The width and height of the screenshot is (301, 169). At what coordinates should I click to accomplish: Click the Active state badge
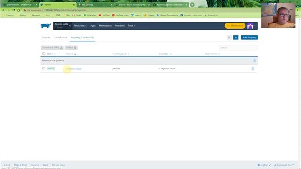pos(51,69)
